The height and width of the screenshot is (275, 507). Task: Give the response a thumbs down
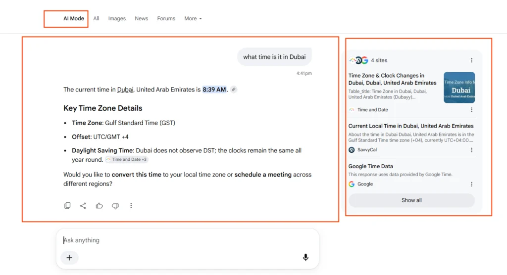coord(115,206)
